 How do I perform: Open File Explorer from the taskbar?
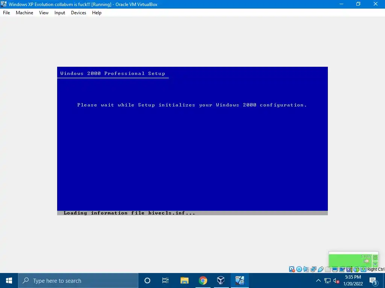184,280
